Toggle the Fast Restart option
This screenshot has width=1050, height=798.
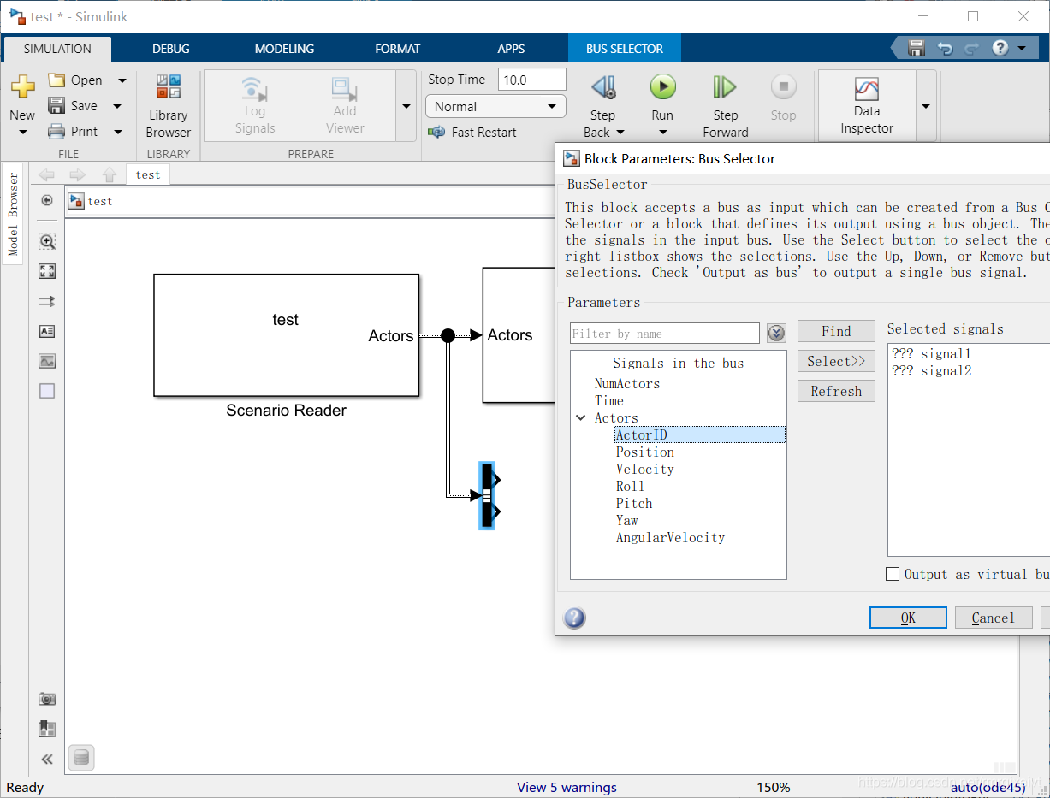click(472, 132)
